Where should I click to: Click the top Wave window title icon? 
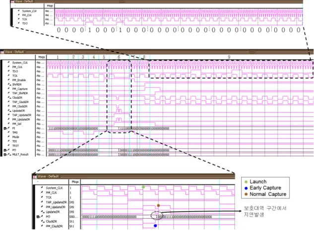tap(12, 1)
